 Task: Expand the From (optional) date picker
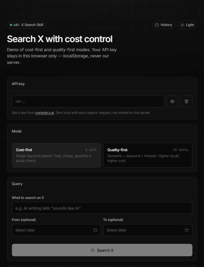(56, 230)
